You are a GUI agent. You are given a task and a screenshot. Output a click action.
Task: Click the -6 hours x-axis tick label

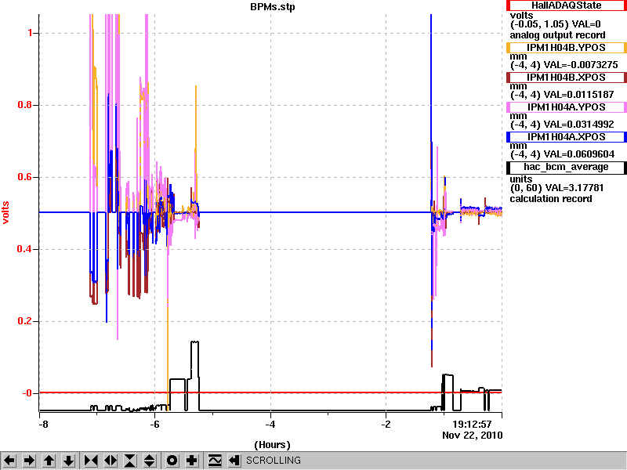pos(154,424)
